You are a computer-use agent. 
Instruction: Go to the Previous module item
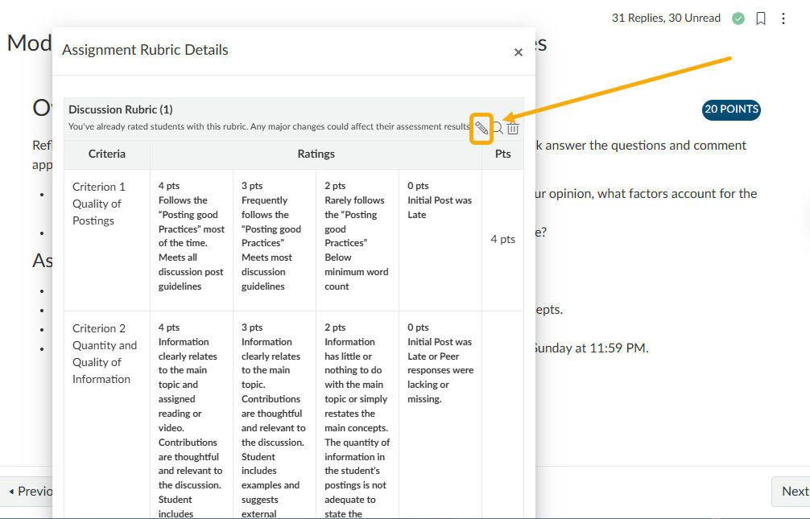click(29, 491)
